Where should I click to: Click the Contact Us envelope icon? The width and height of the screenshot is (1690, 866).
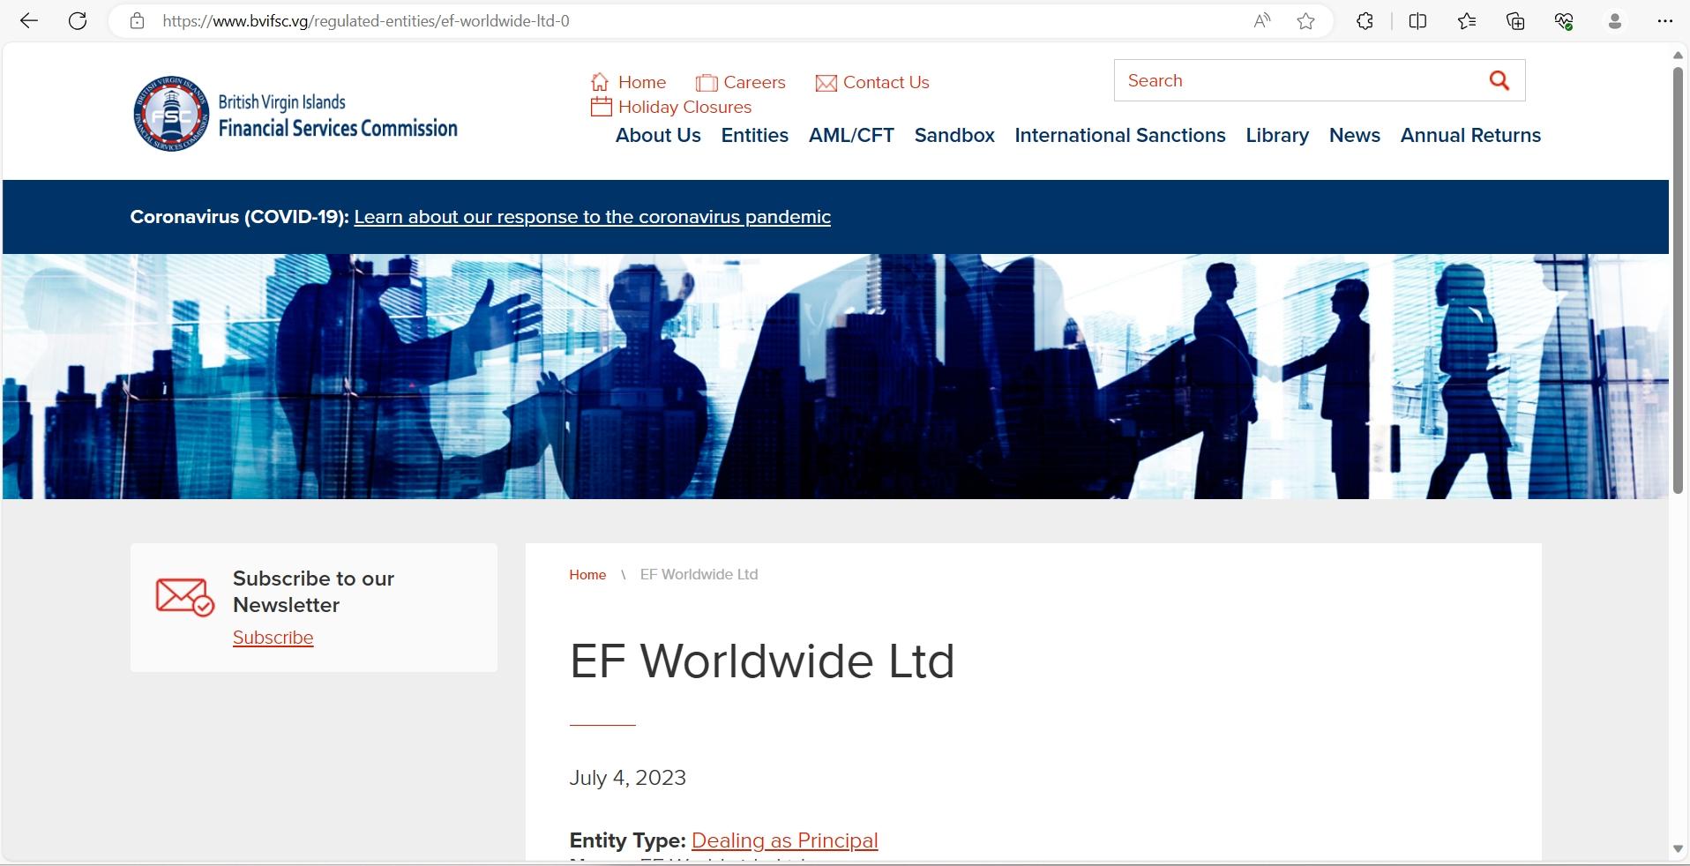click(x=826, y=83)
